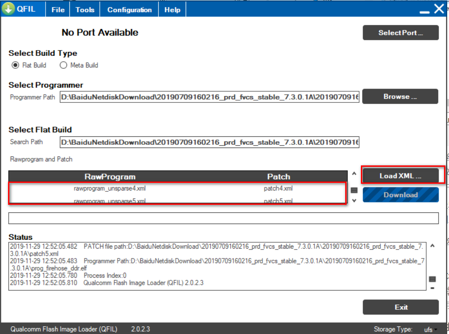The width and height of the screenshot is (449, 334).
Task: Click the download progress bar
Action: pyautogui.click(x=223, y=218)
